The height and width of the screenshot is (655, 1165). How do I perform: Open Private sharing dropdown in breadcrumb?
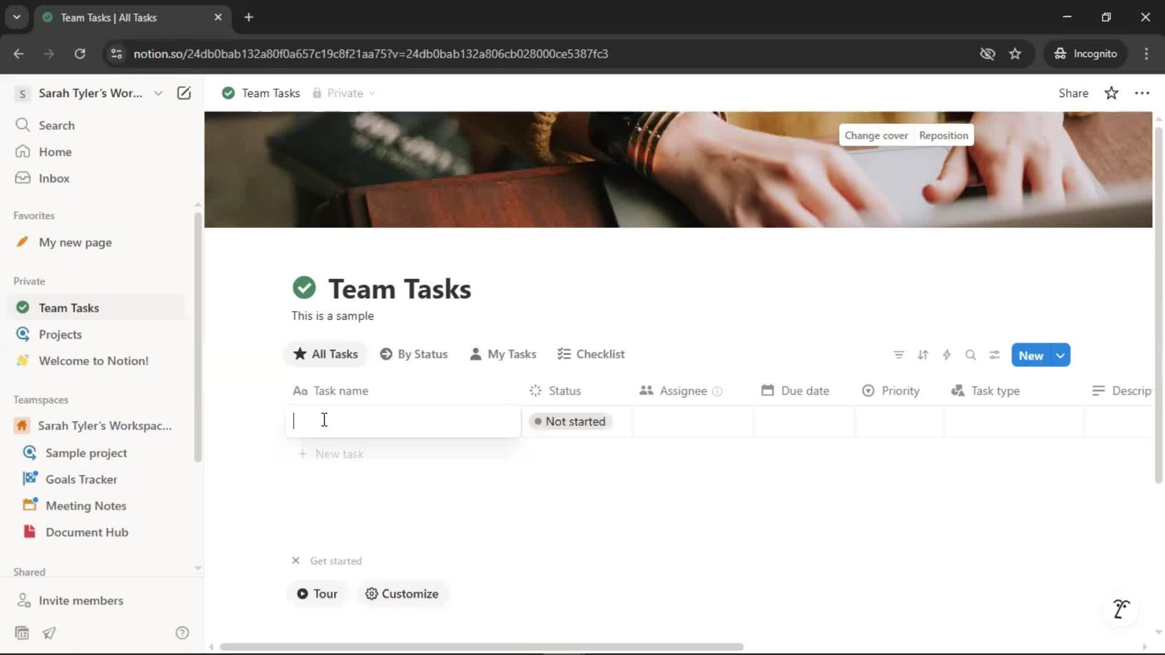pos(344,93)
